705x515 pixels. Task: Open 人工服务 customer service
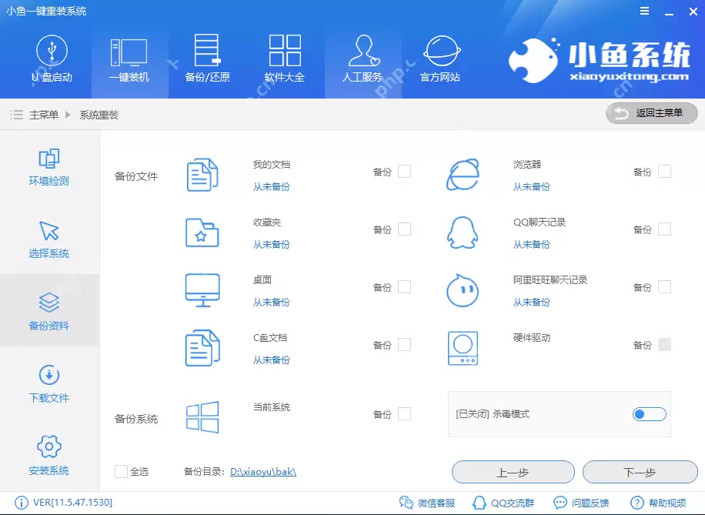(363, 59)
